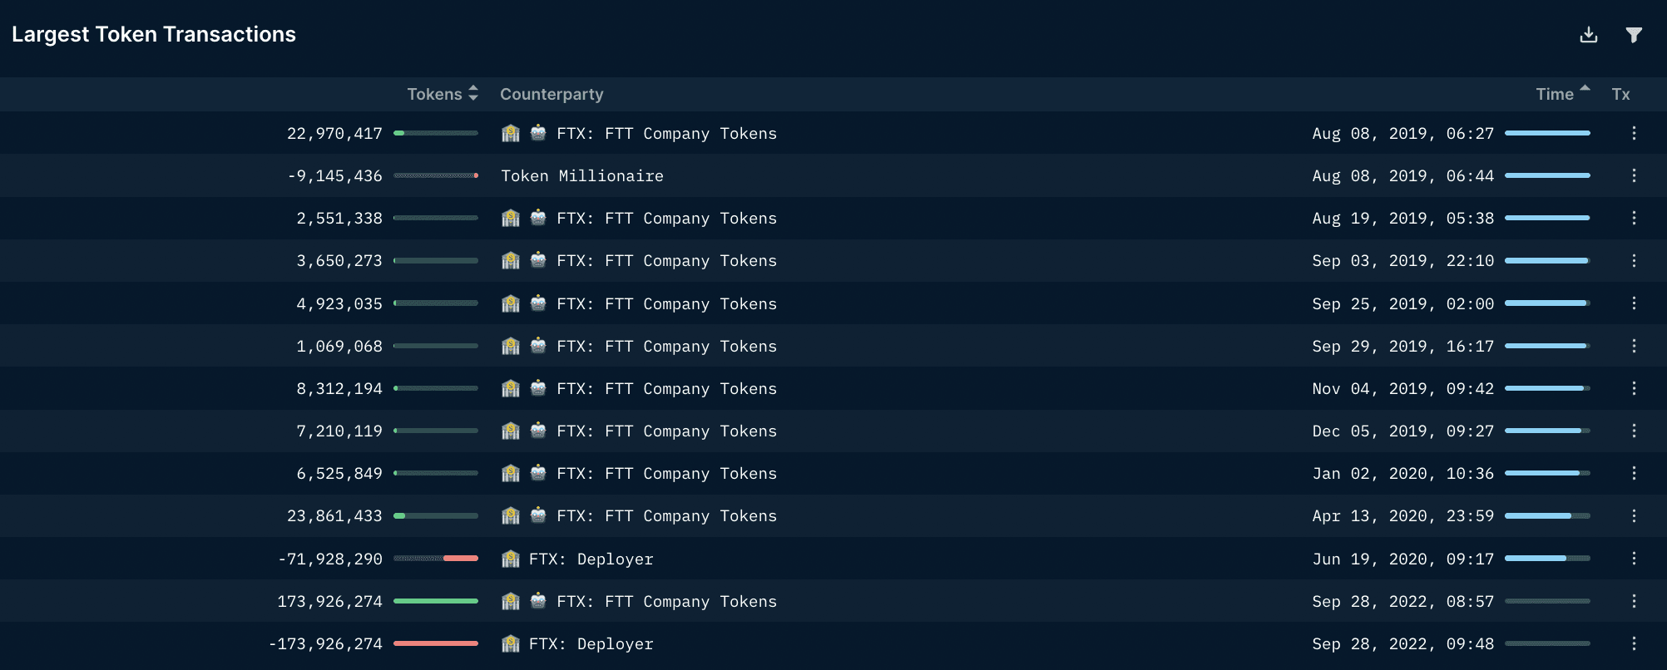Screen dimensions: 1667x670
Task: Open the FTX: Deployer counterparty for -173,926,274
Action: [x=591, y=643]
